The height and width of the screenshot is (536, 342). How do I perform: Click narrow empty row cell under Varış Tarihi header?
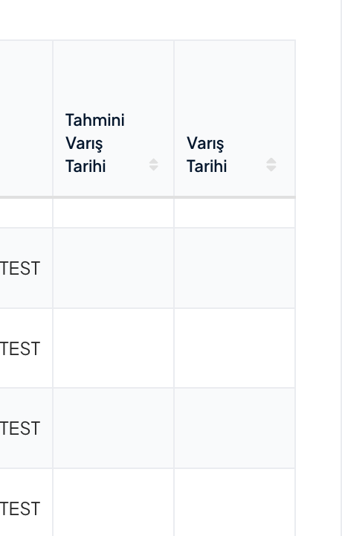click(235, 213)
